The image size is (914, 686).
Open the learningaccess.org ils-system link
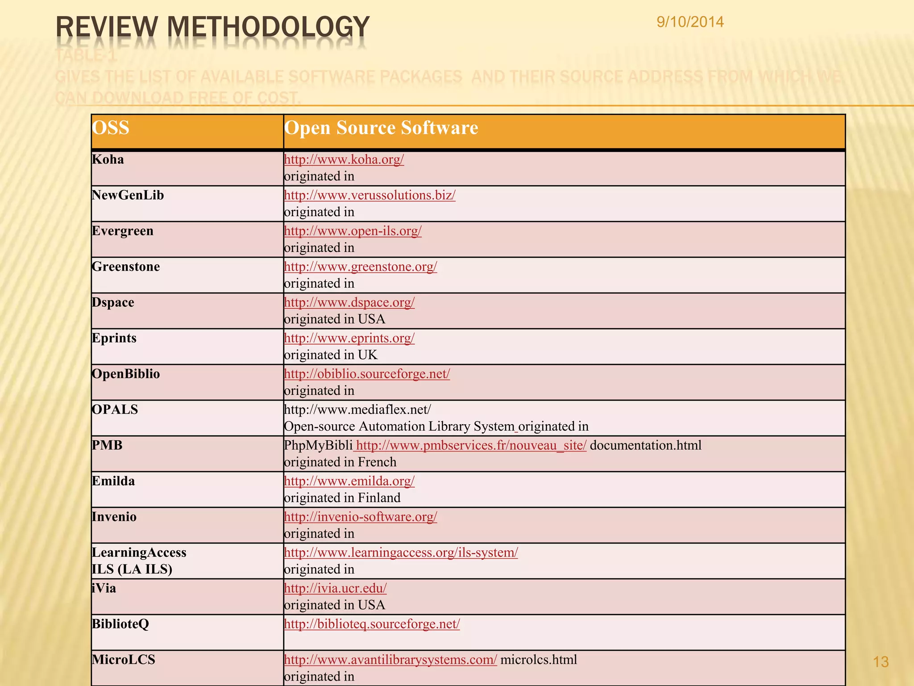(401, 552)
